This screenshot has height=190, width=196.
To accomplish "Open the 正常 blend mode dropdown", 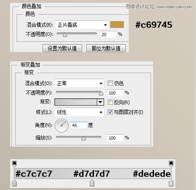I will (79, 83).
